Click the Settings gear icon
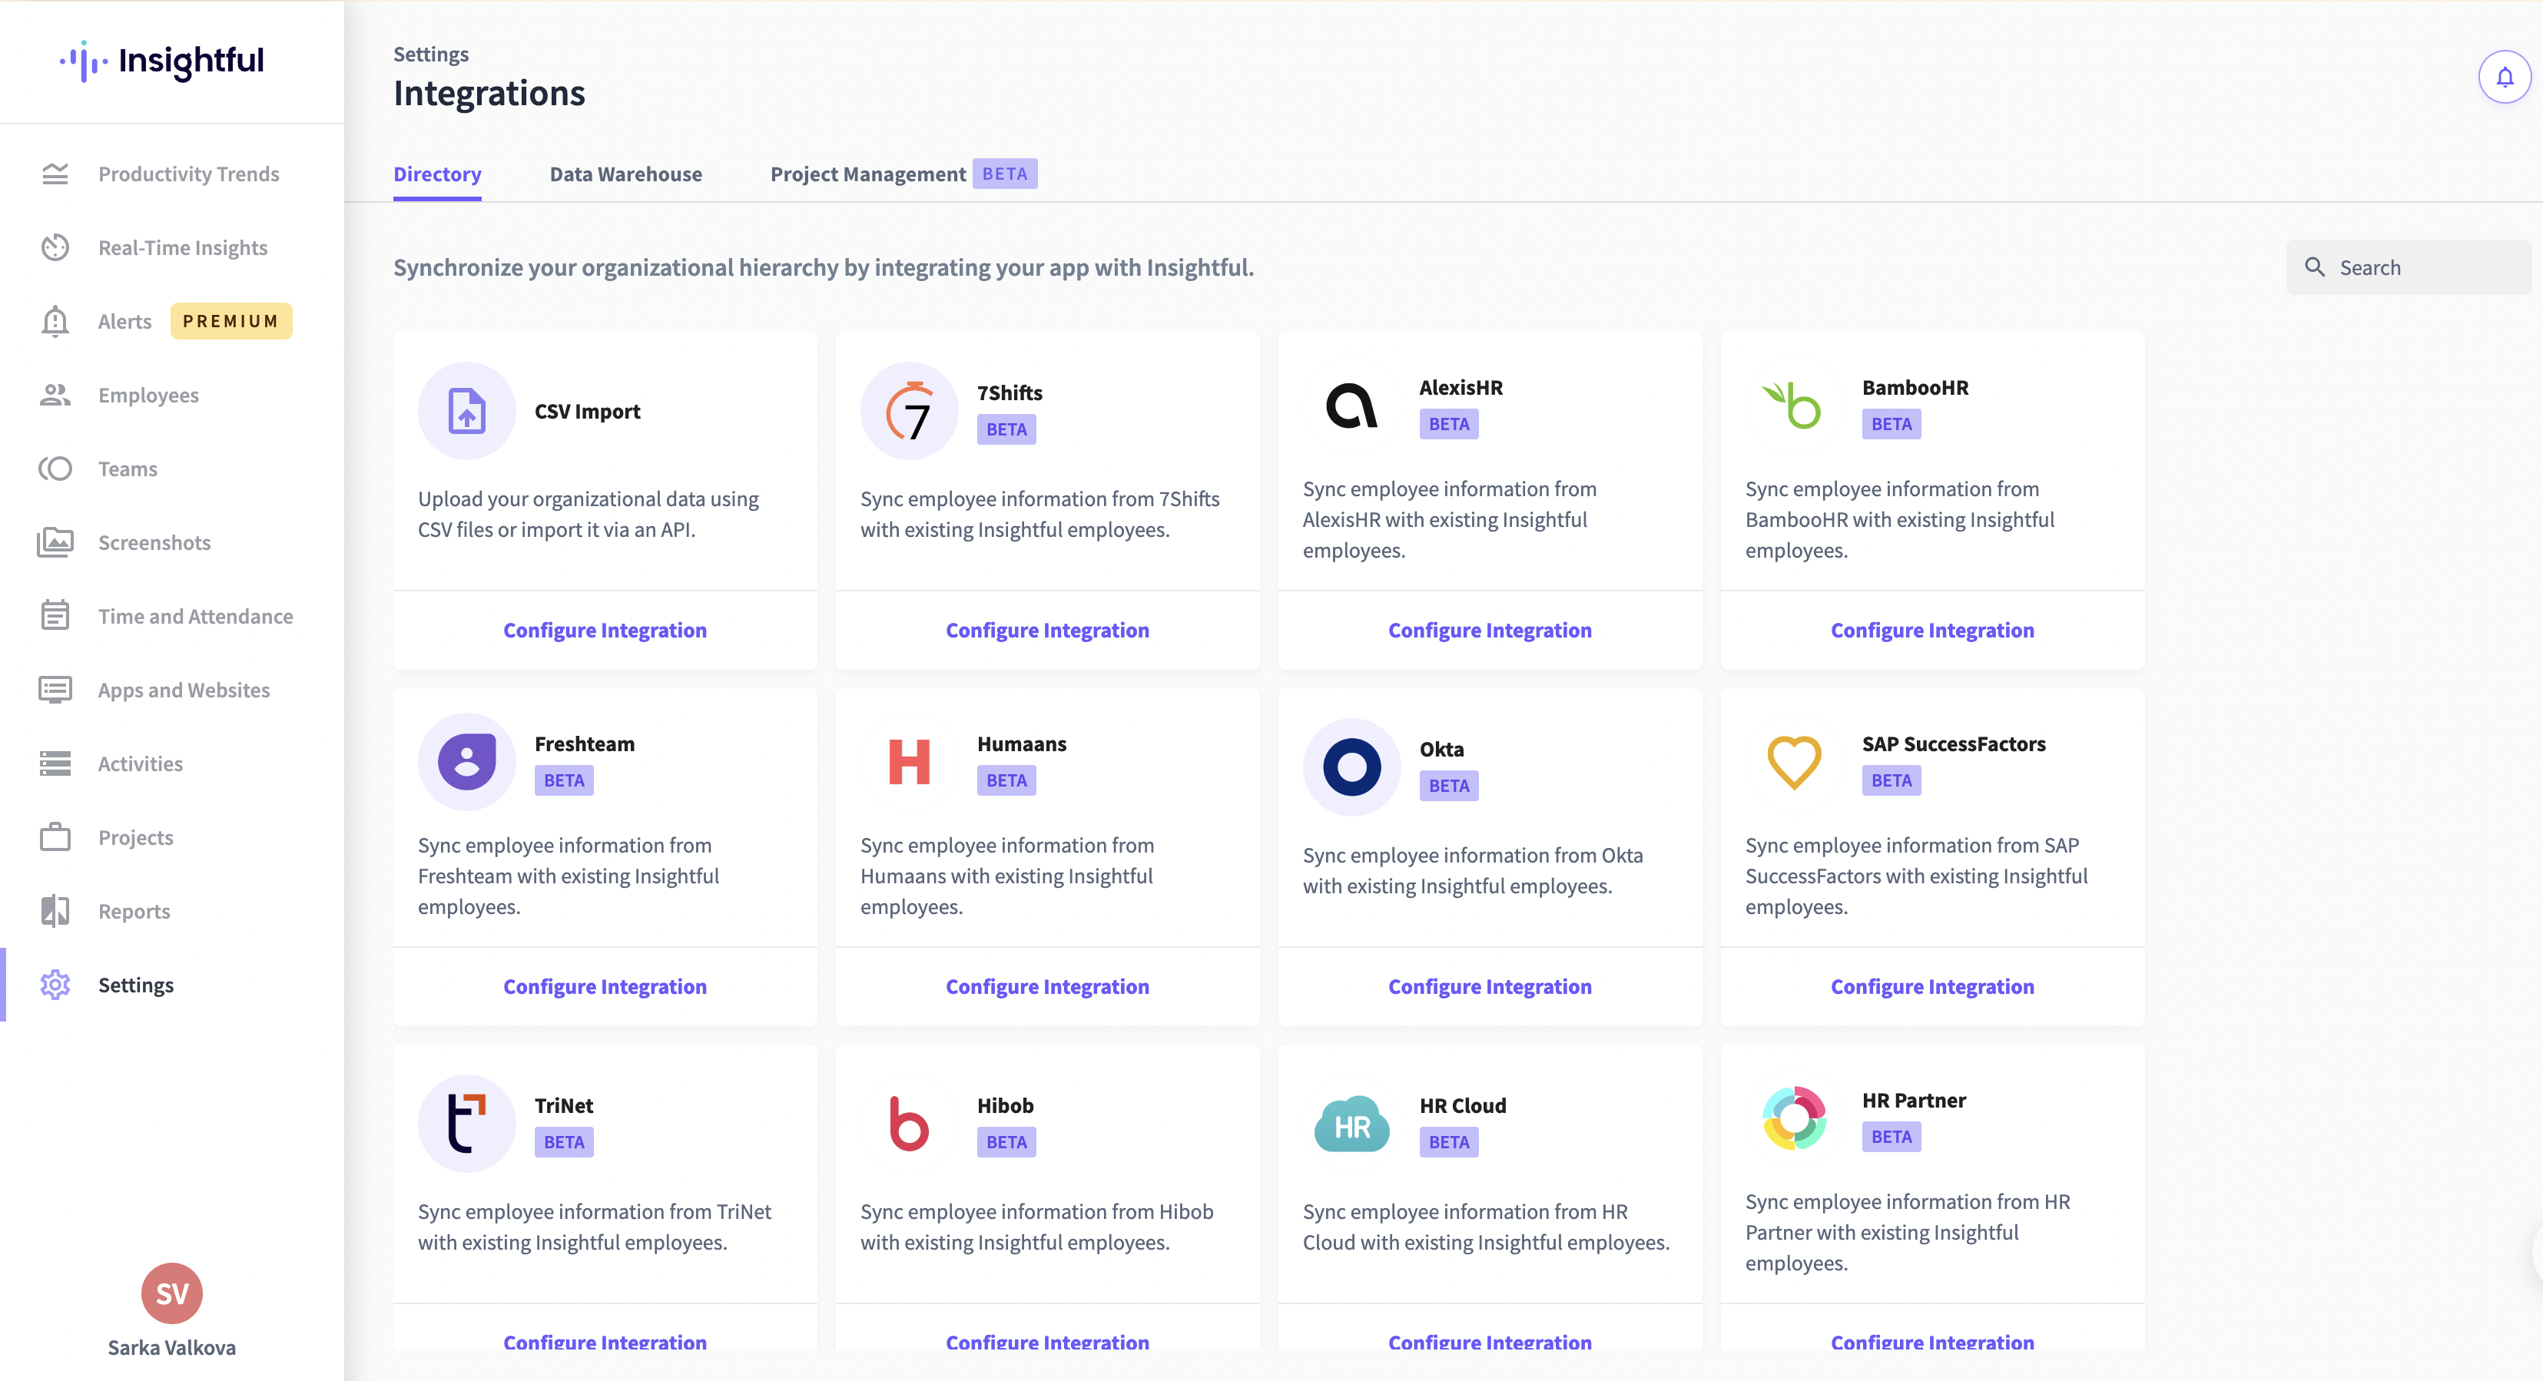 point(55,984)
